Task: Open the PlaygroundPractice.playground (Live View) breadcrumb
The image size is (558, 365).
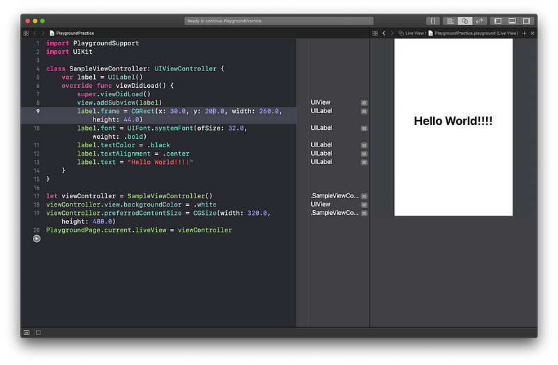Action: click(x=474, y=33)
